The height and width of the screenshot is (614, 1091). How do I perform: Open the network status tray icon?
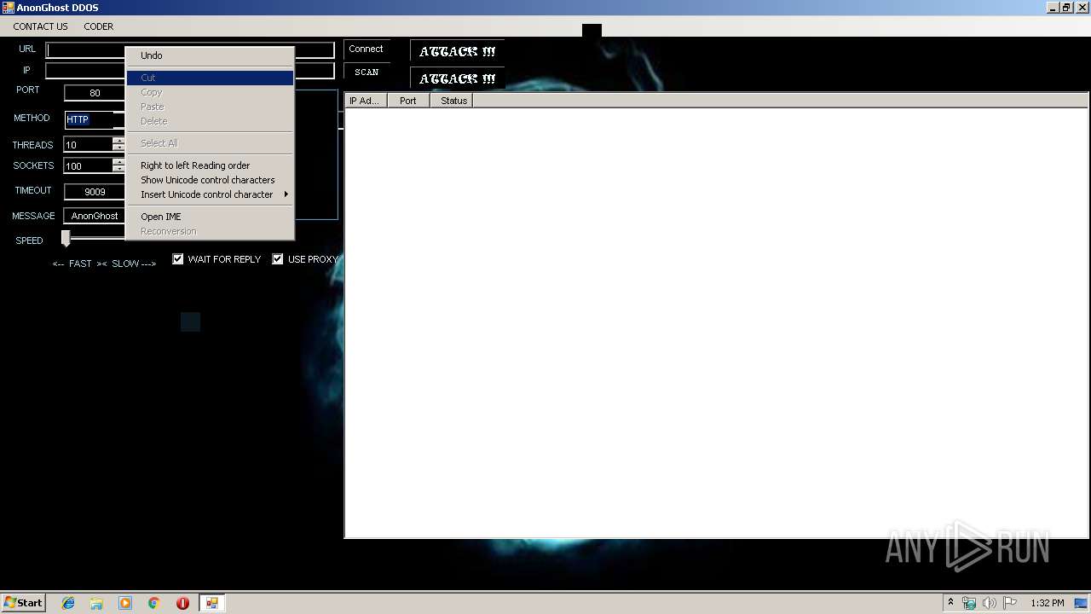click(x=969, y=603)
